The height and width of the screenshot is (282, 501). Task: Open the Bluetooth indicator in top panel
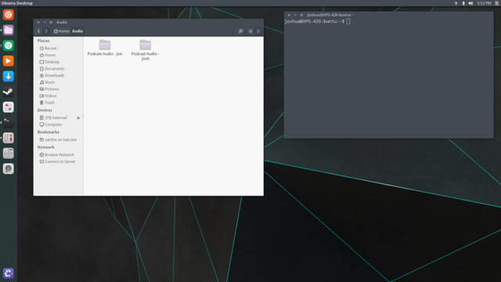click(x=463, y=3)
